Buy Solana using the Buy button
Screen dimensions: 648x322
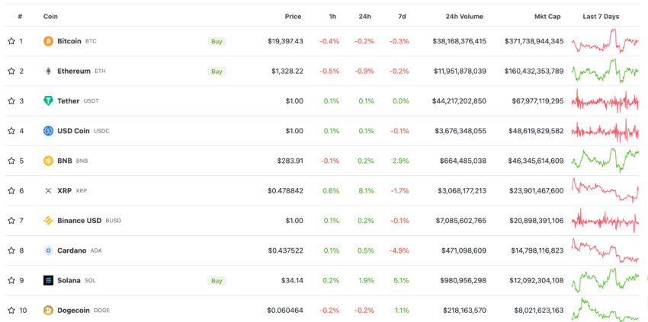point(217,280)
